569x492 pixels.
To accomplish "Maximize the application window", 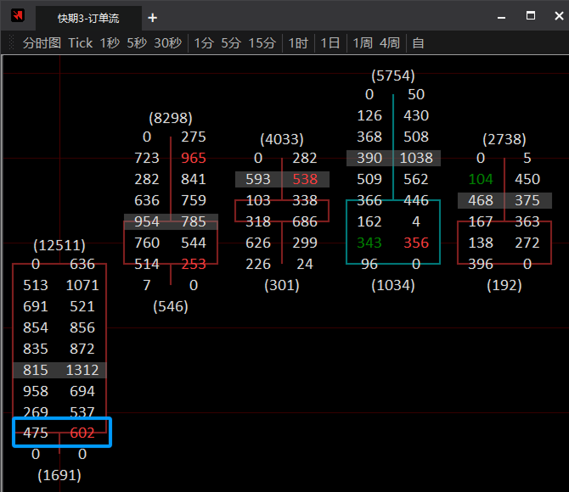I will click(531, 16).
